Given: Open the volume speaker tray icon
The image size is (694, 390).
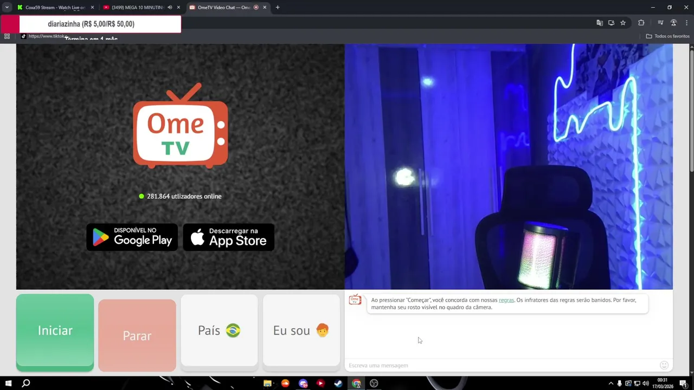Looking at the screenshot, I should pos(645,383).
